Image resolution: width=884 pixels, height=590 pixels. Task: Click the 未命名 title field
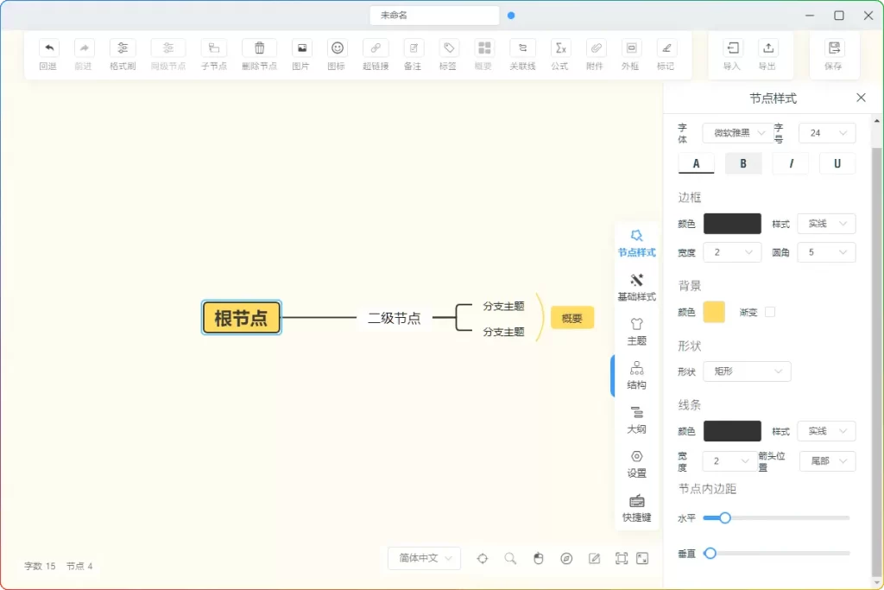(x=435, y=16)
